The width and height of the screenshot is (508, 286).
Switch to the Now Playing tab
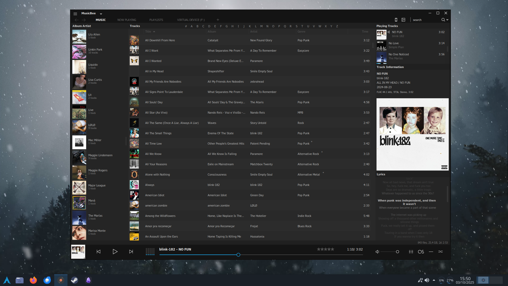[127, 20]
